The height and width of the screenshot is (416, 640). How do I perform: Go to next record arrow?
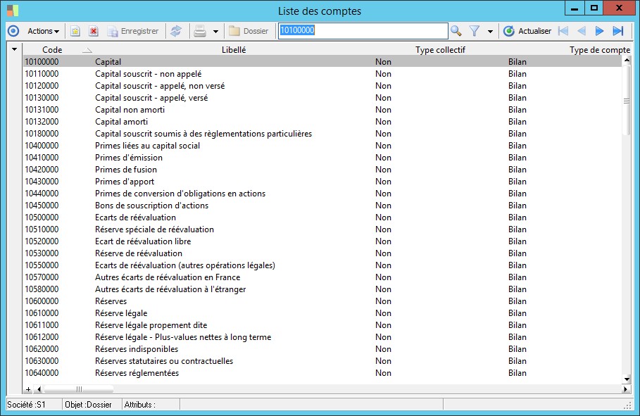(x=599, y=31)
